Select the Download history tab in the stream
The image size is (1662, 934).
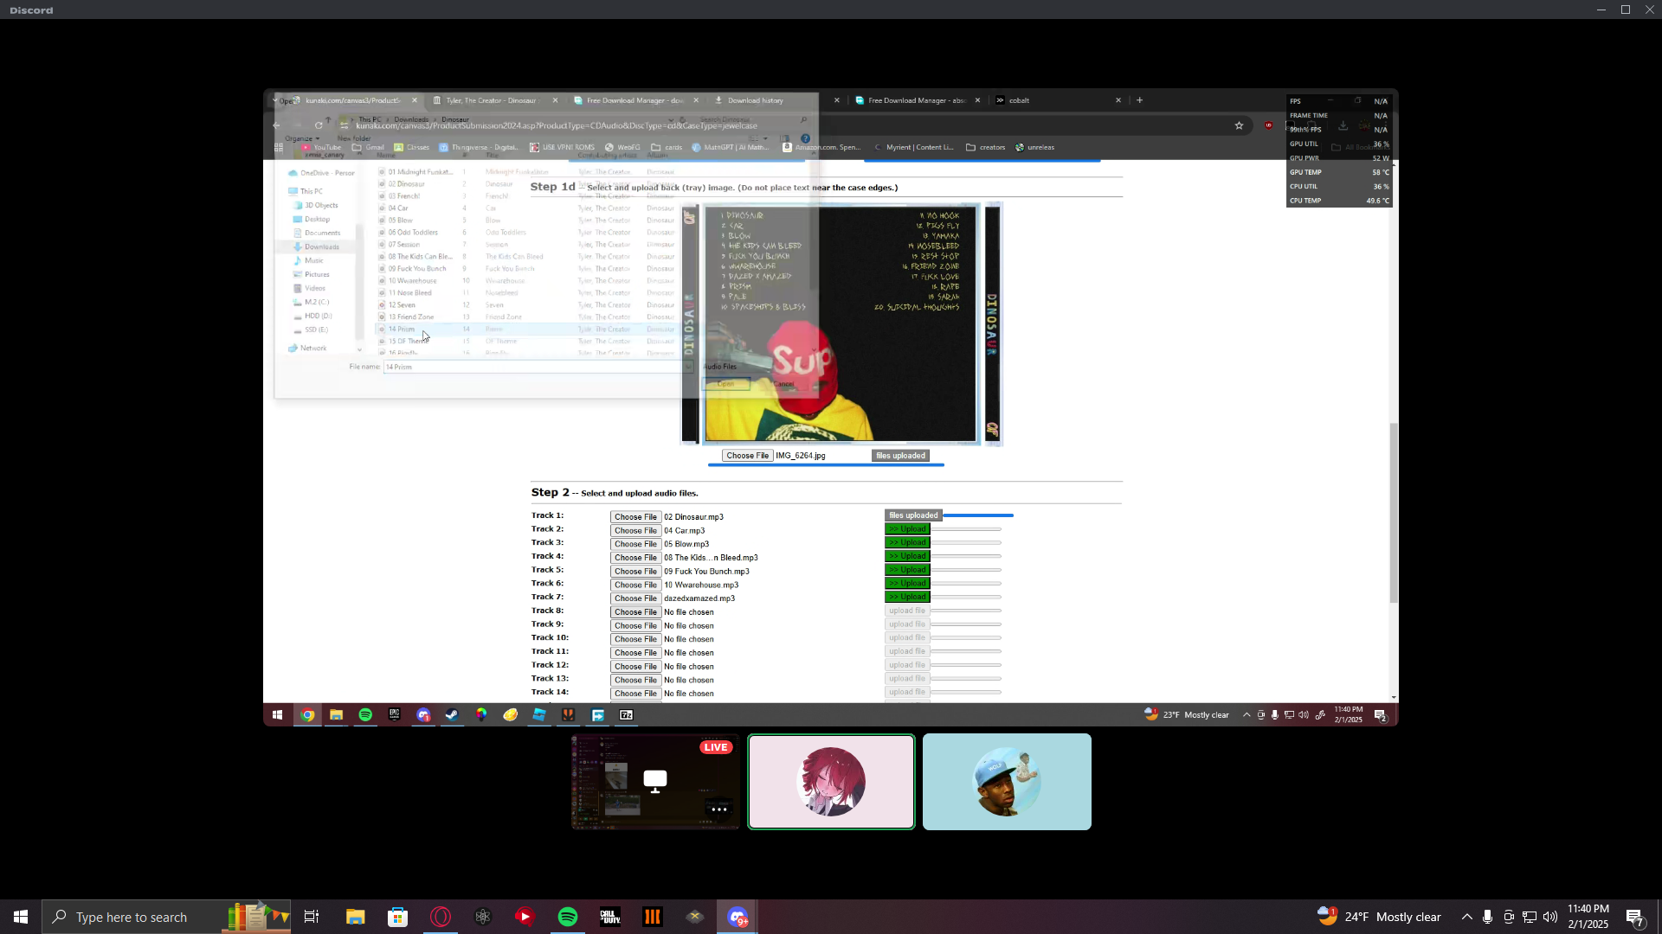pyautogui.click(x=755, y=100)
